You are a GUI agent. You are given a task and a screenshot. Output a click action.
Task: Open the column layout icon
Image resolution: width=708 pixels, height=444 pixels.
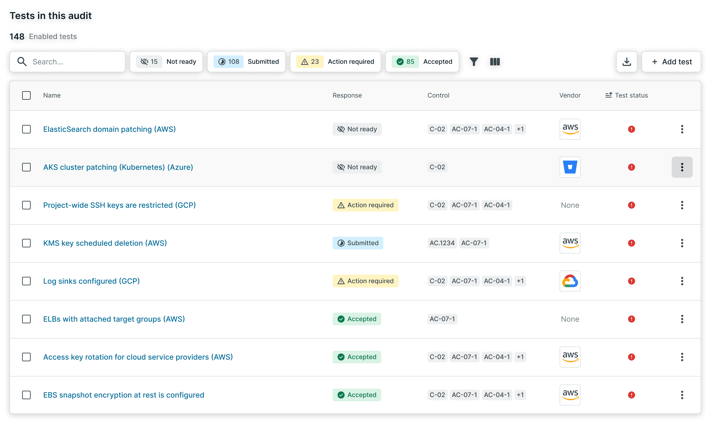pos(495,62)
